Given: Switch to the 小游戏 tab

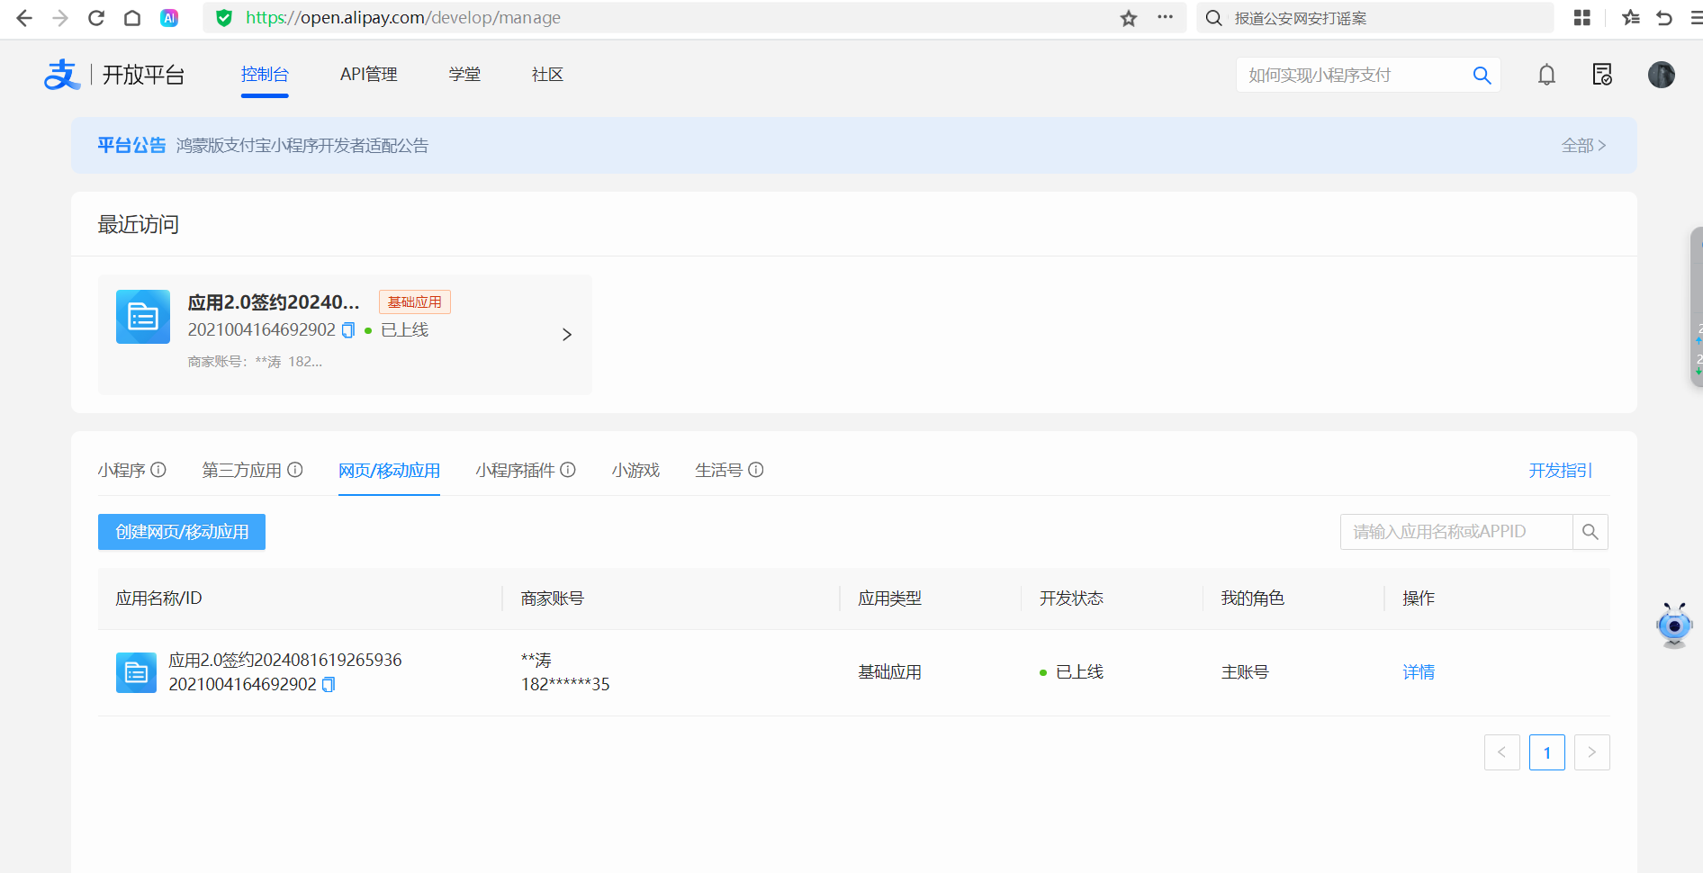Looking at the screenshot, I should coord(635,471).
